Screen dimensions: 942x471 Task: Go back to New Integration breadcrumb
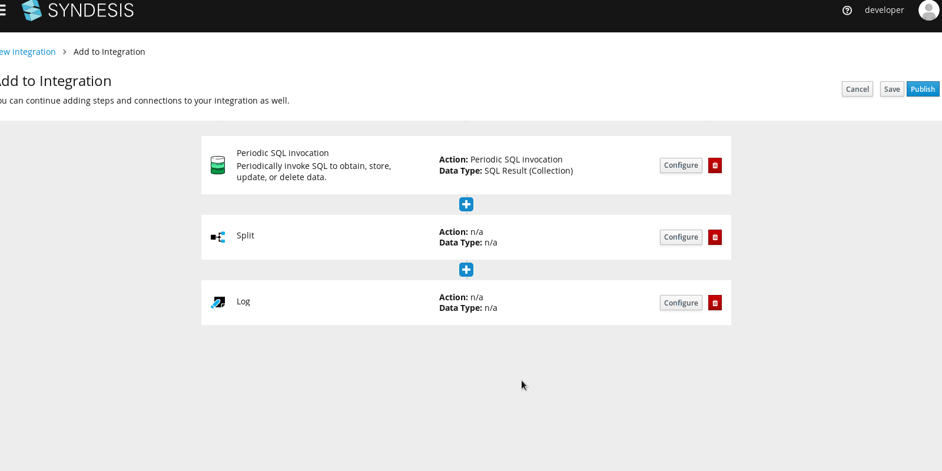click(28, 52)
